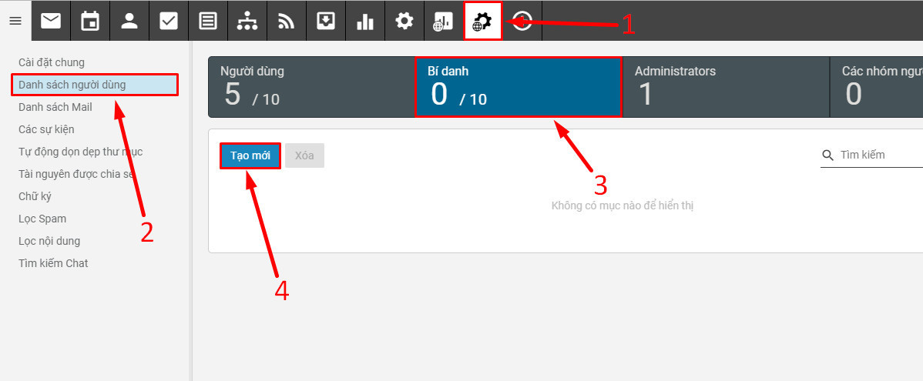923x381 pixels.
Task: Select the Bí danh tab
Action: pos(518,87)
